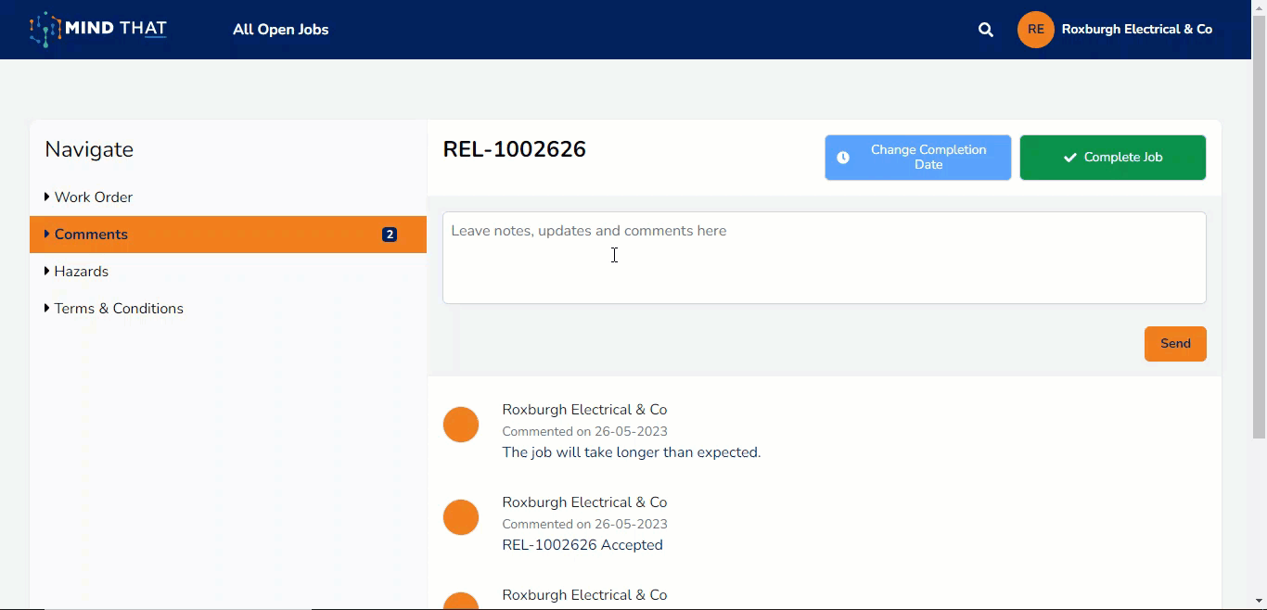Click the Mind That logo
Viewport: 1267px width, 610px height.
coord(98,30)
